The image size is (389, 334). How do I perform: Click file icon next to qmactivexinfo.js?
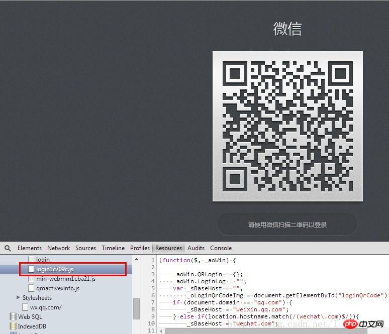[31, 288]
